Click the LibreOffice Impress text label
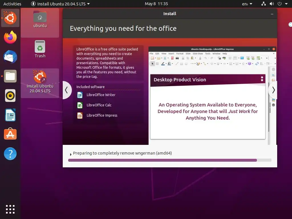The image size is (292, 219). pos(102,115)
